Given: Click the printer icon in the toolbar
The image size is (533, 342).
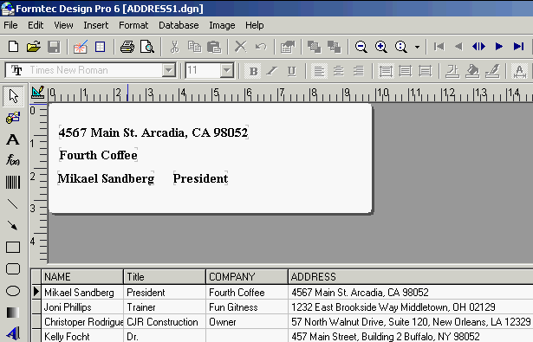Looking at the screenshot, I should coord(127,47).
